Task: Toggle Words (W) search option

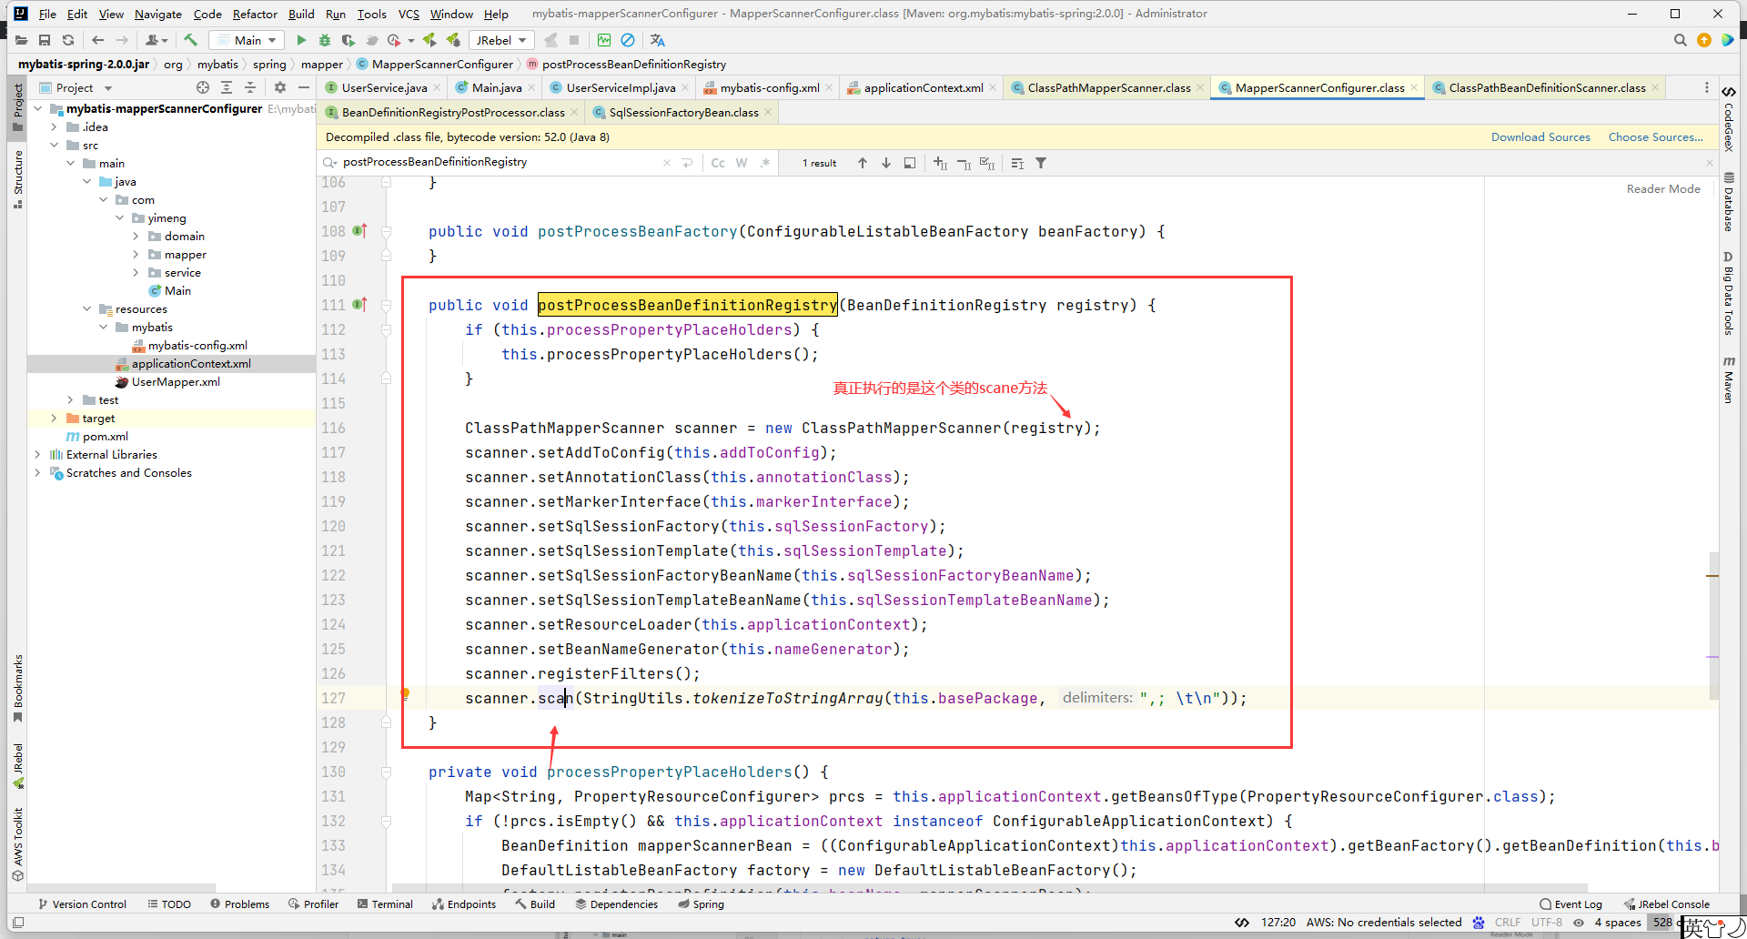Action: 742,163
